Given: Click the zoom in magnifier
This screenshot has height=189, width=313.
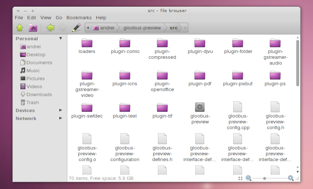Looking at the screenshot, I should [291, 178].
